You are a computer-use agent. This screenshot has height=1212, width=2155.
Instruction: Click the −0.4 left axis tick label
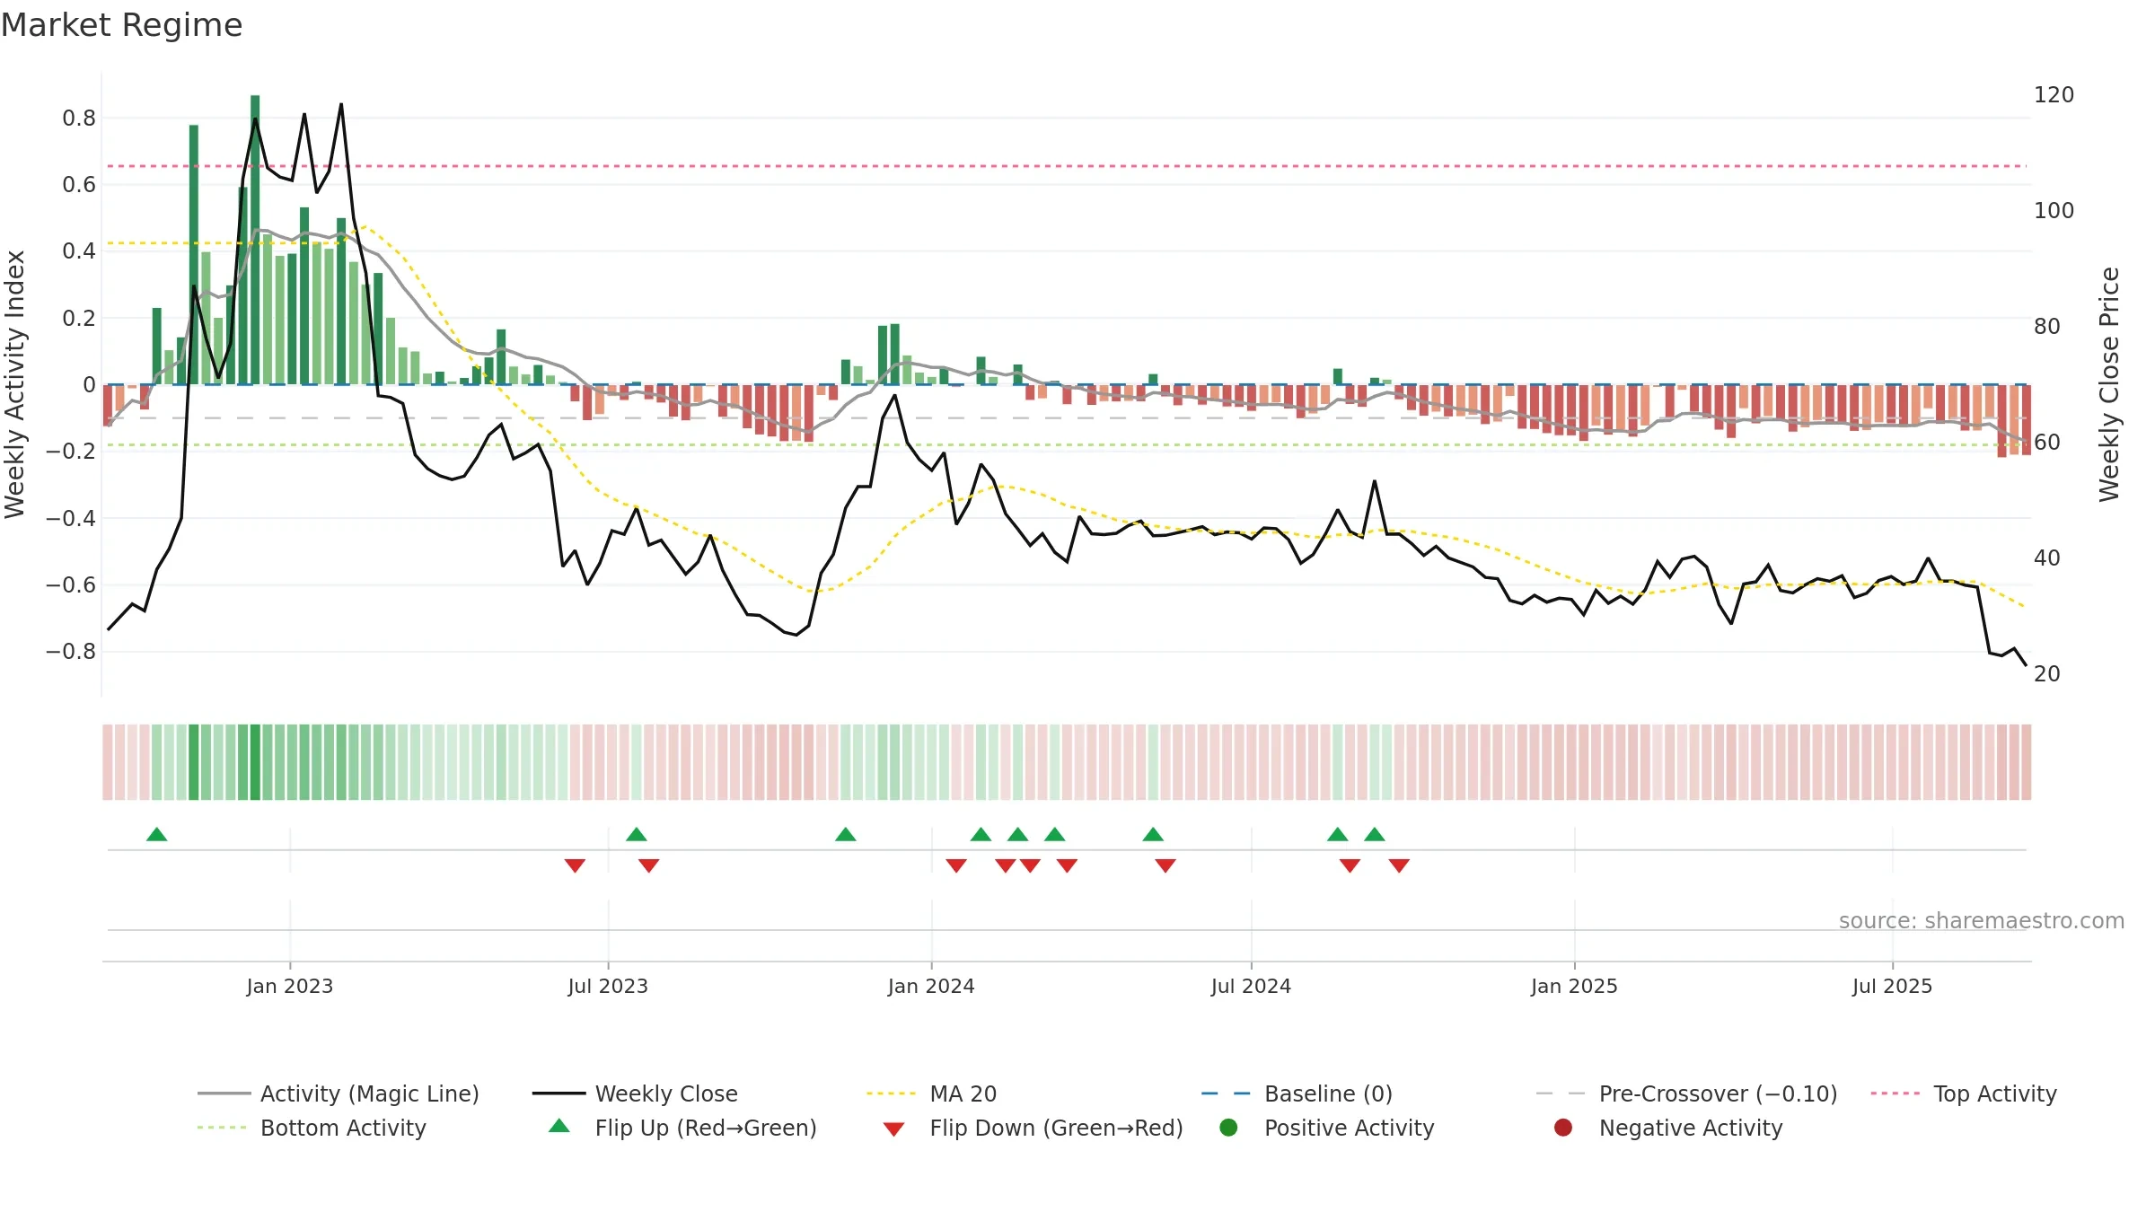[71, 518]
